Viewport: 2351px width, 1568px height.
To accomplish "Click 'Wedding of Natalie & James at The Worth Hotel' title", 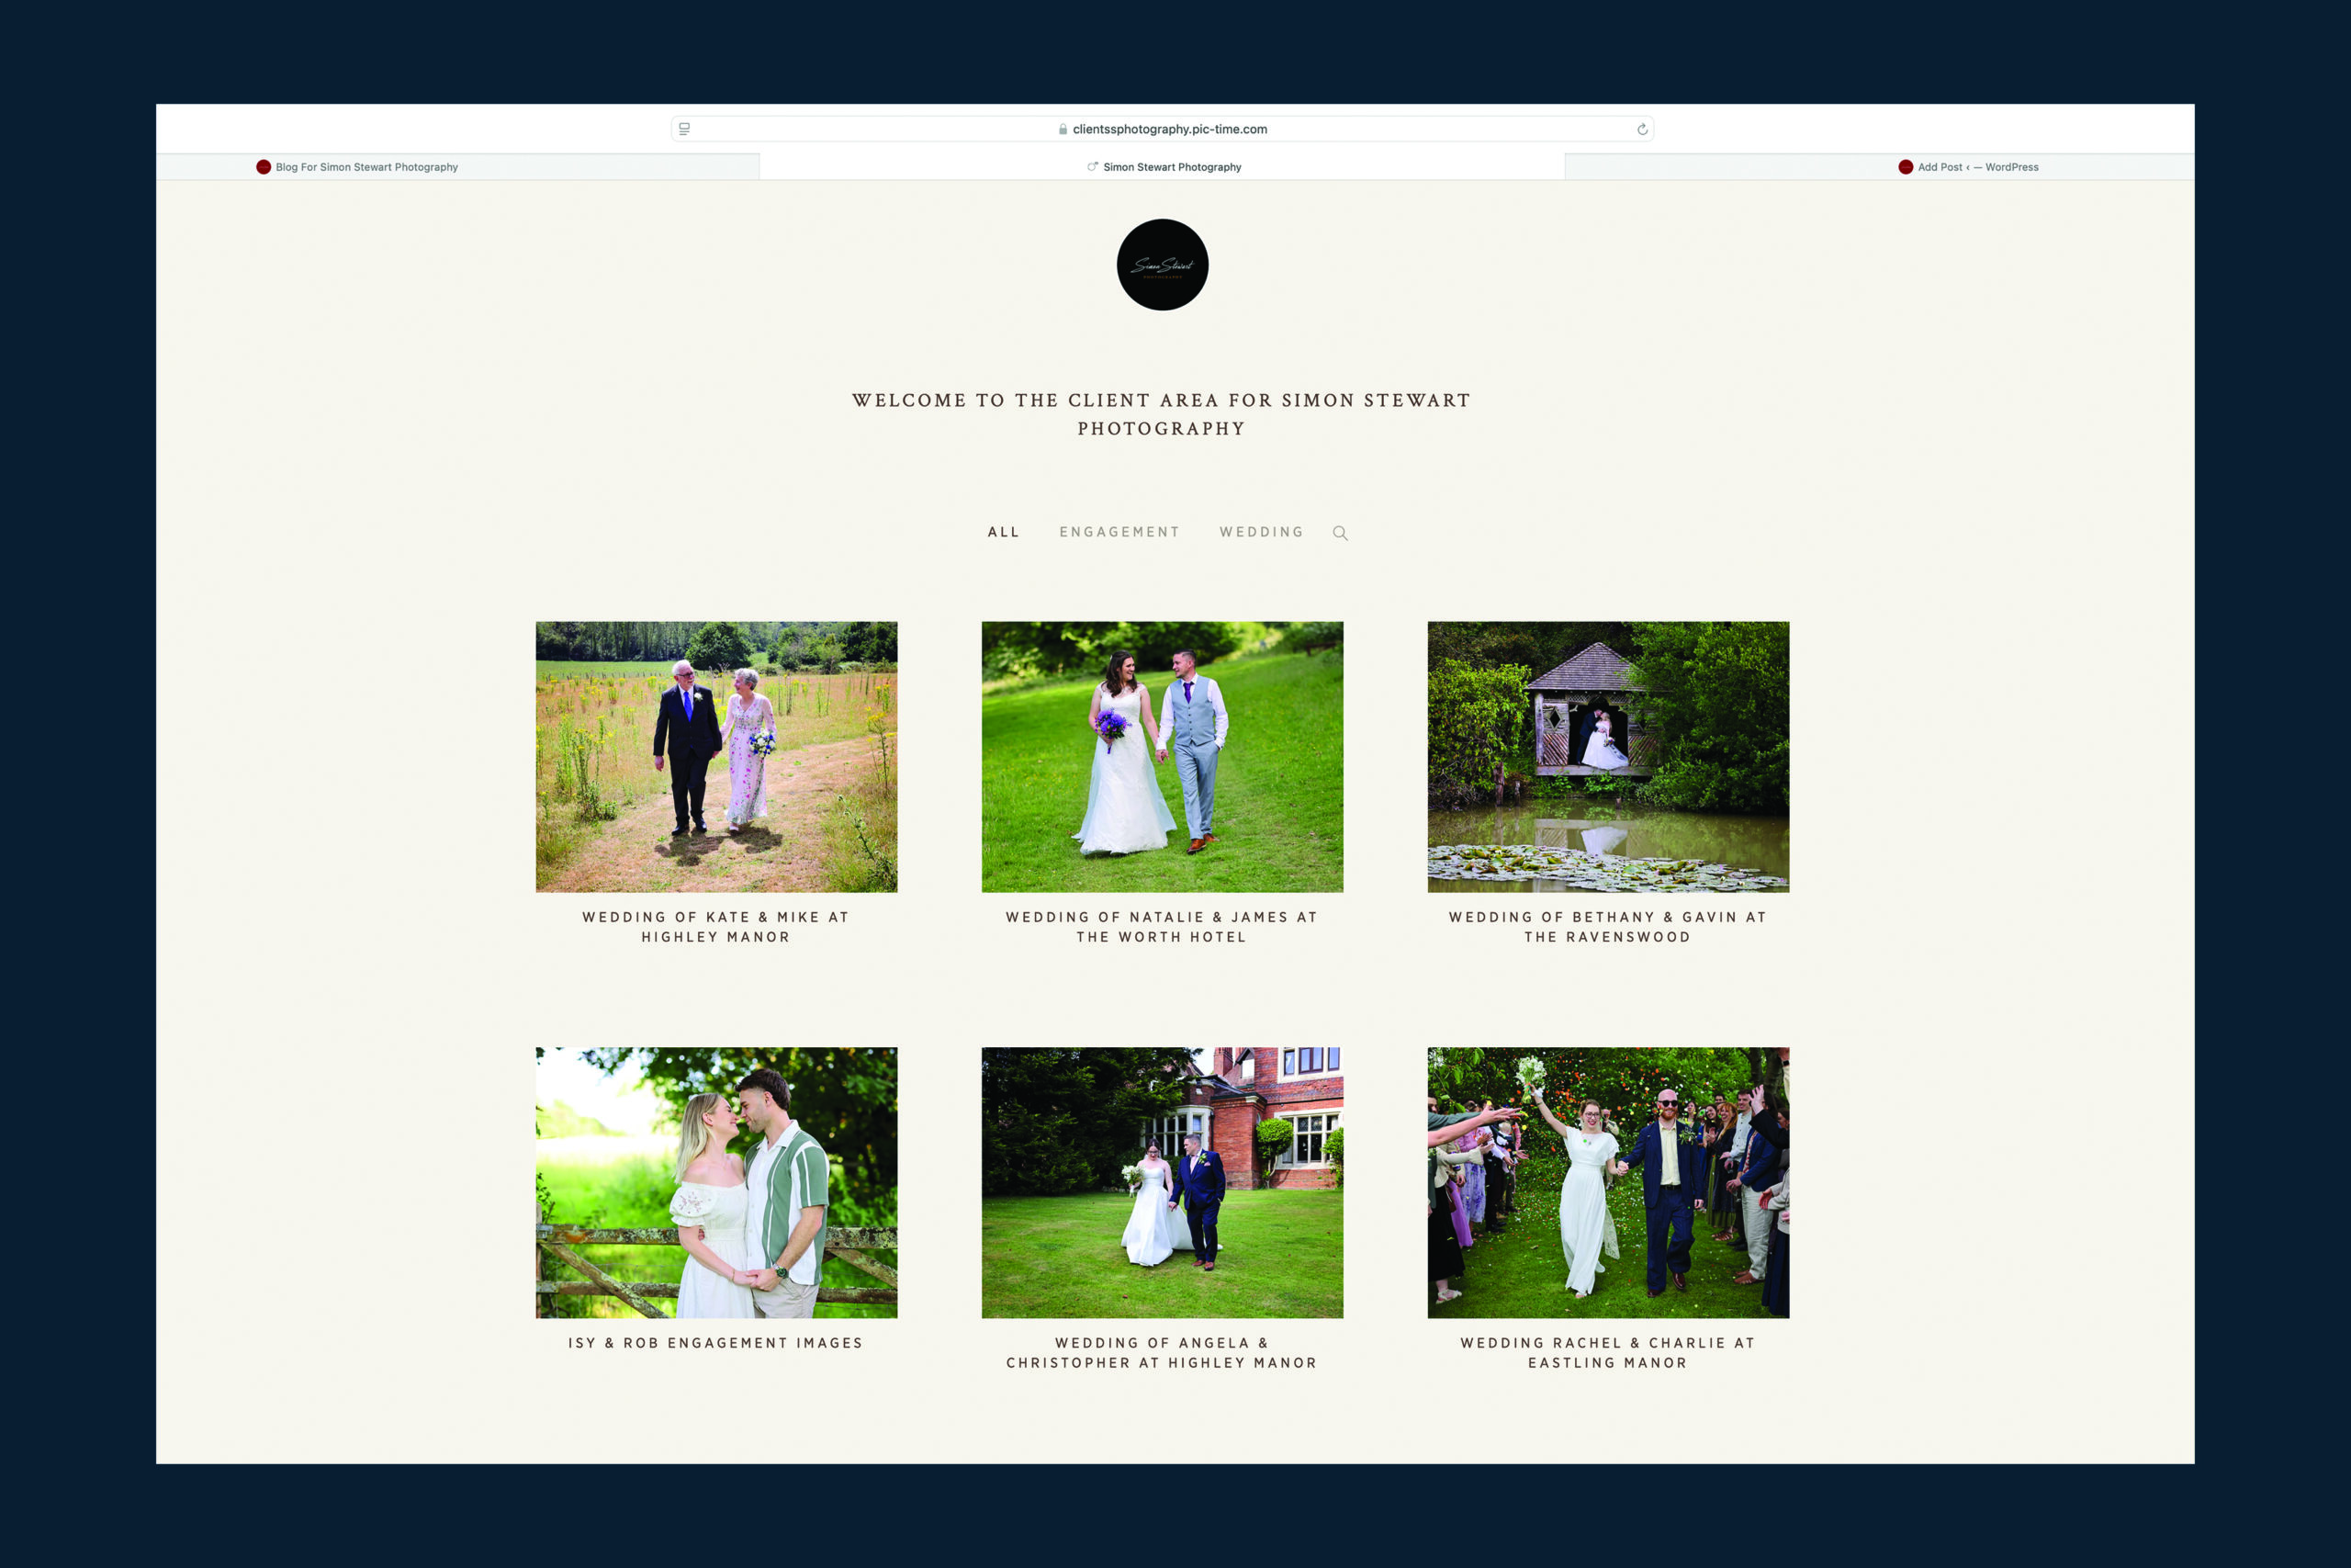I will pyautogui.click(x=1163, y=927).
